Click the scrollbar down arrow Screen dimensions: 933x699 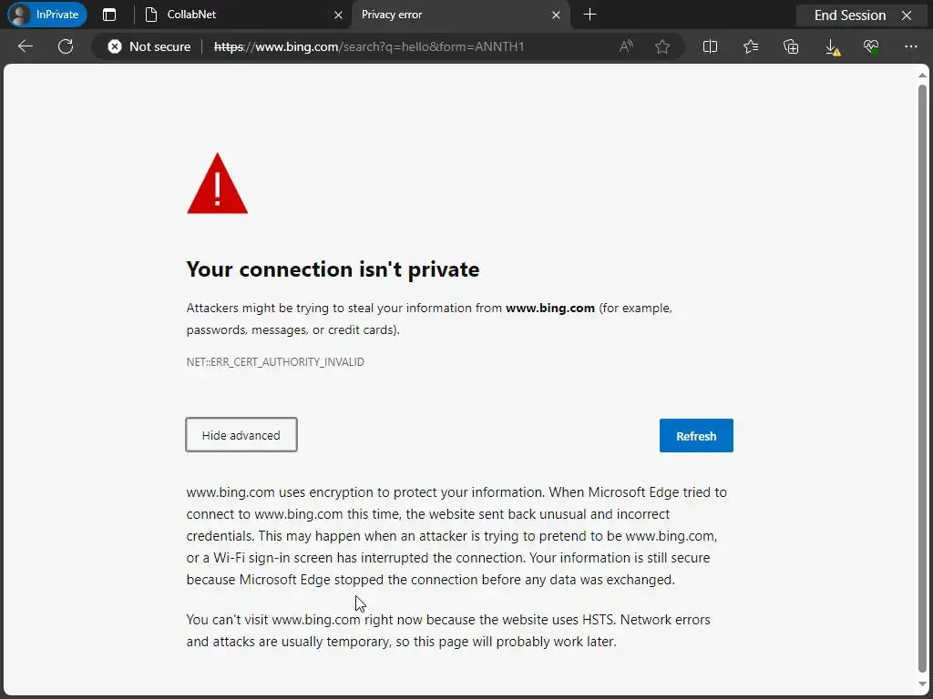922,684
